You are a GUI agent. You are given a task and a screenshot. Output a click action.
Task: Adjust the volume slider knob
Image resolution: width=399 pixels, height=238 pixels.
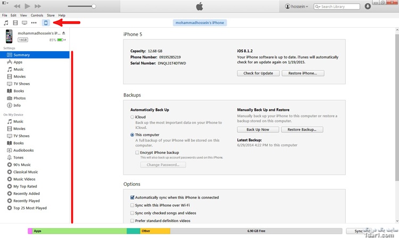pos(94,6)
